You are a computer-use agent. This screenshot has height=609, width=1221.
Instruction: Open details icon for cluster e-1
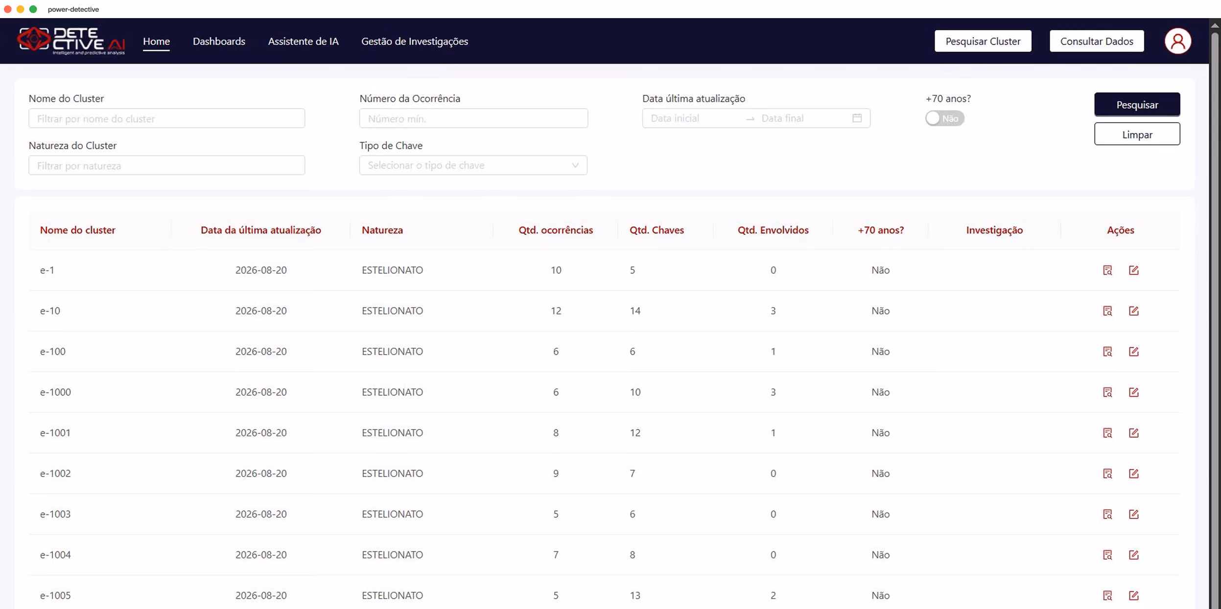pyautogui.click(x=1107, y=270)
